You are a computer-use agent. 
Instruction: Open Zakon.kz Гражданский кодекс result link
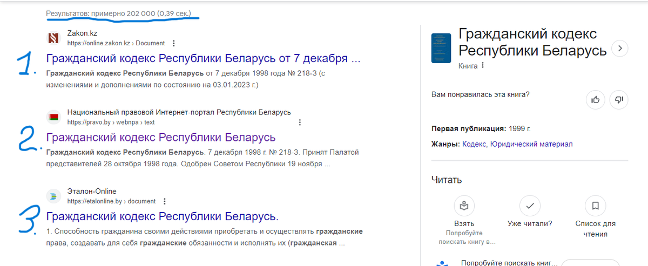tap(203, 58)
